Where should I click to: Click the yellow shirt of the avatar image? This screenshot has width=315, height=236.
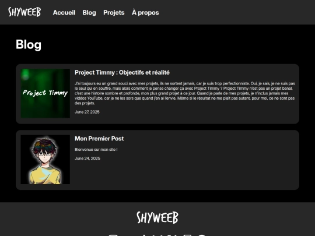pos(45,175)
